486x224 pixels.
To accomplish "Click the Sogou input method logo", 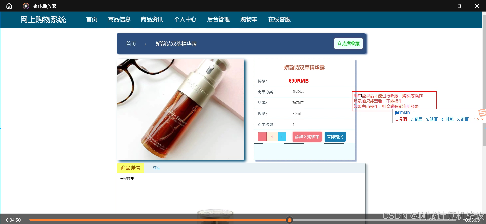I will (482, 113).
